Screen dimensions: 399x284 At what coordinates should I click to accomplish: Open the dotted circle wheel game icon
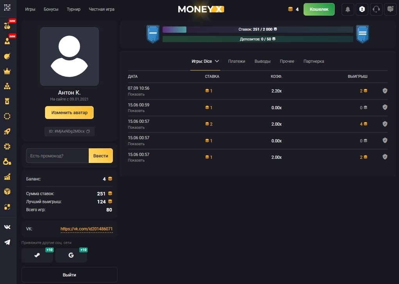(x=7, y=116)
